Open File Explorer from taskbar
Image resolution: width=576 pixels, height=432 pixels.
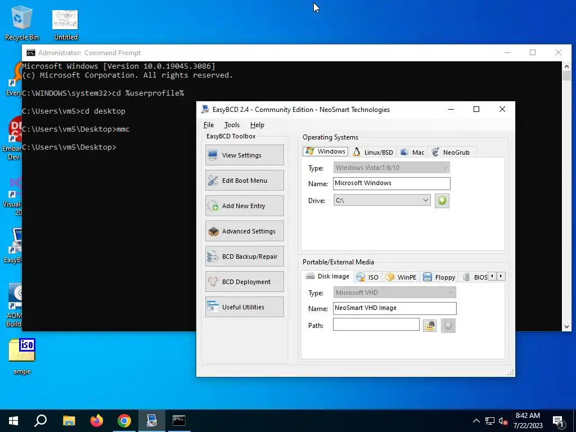point(69,421)
